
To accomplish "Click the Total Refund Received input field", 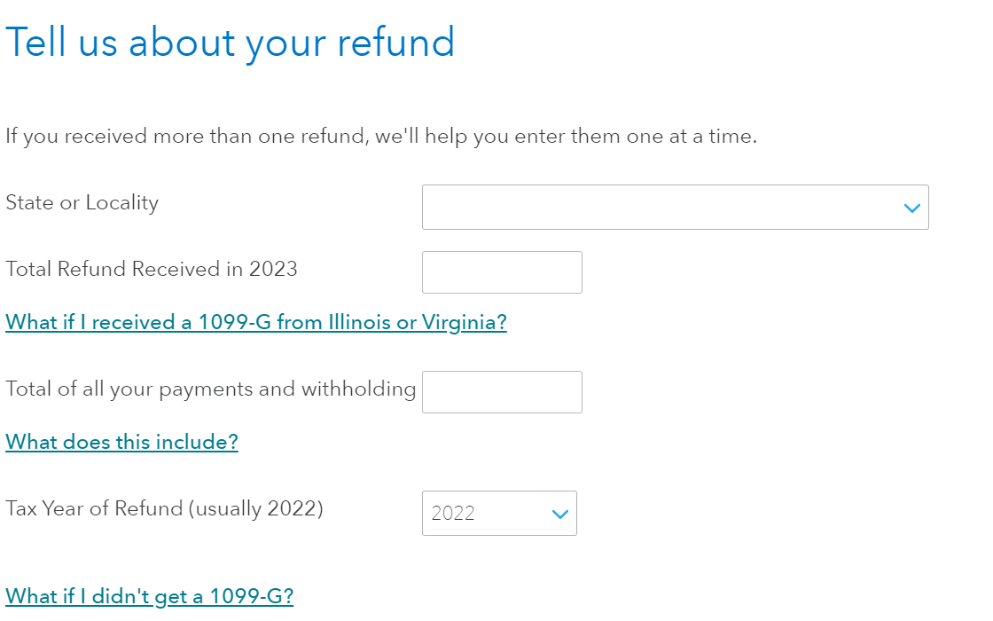I will tap(502, 272).
